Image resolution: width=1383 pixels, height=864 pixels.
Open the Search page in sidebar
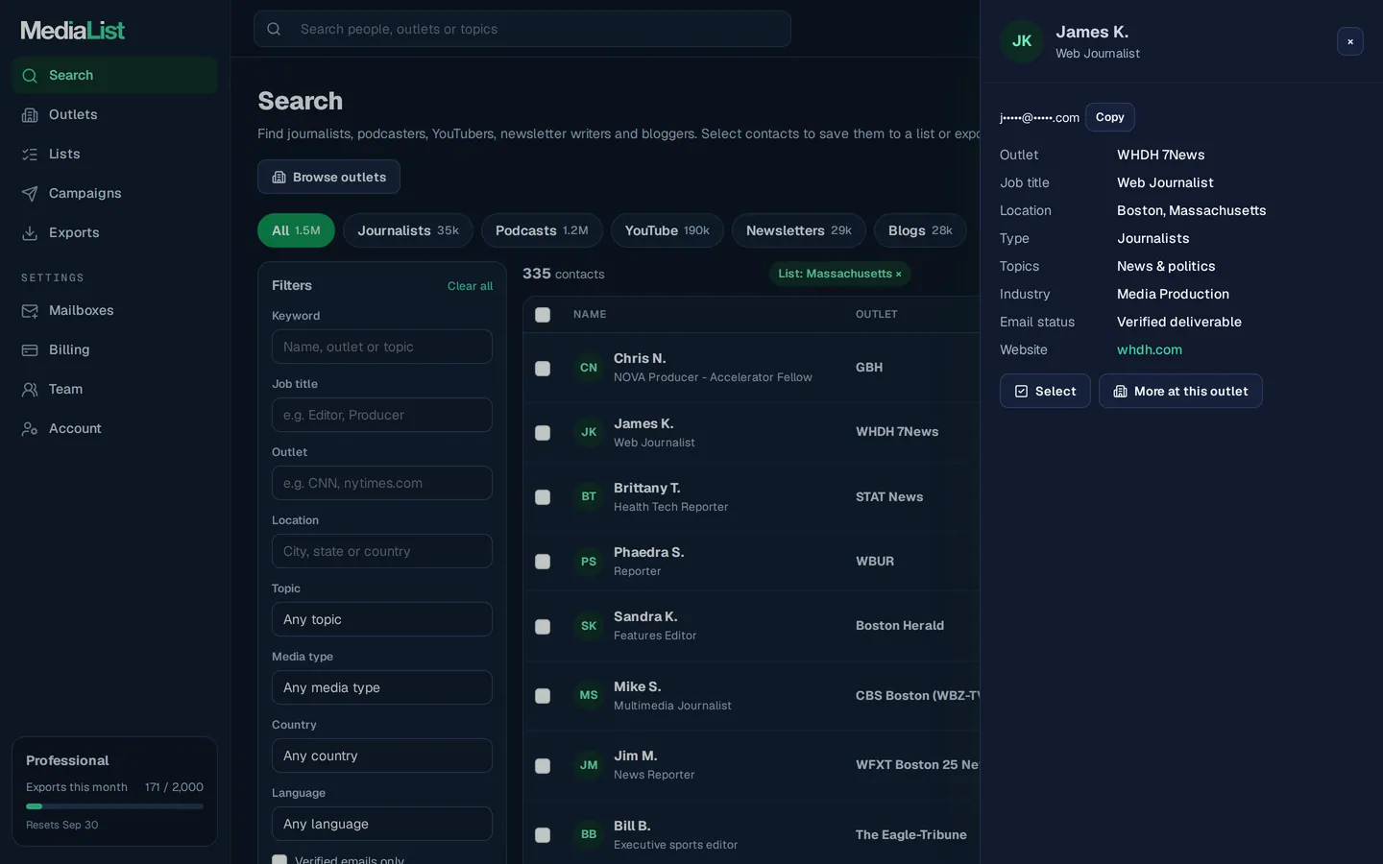click(114, 75)
